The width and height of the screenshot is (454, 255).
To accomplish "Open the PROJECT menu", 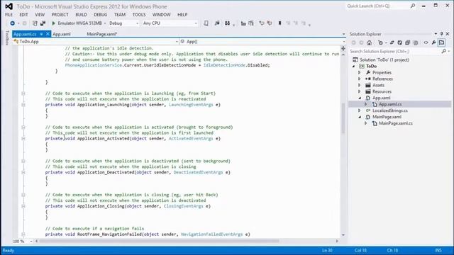I will tap(60, 14).
